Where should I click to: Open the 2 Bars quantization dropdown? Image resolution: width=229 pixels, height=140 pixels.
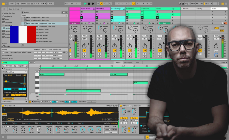click(50, 4)
